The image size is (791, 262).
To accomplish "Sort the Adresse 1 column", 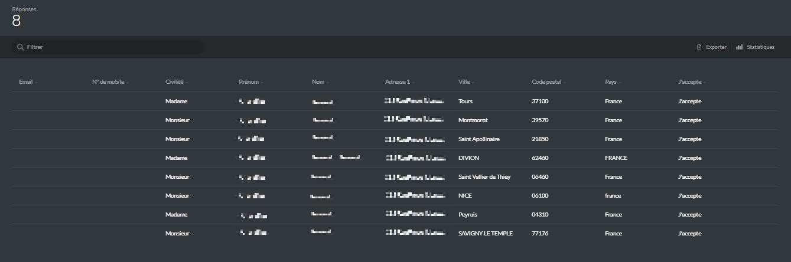I will 397,82.
